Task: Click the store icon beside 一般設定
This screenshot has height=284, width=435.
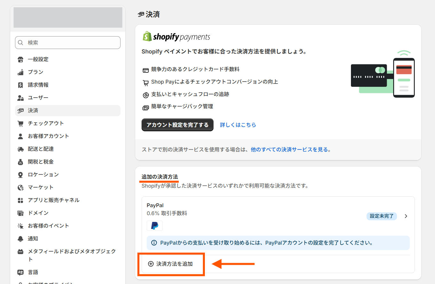Action: click(x=20, y=59)
